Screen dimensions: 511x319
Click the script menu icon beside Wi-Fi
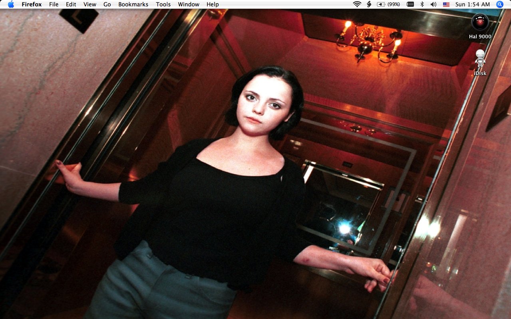(369, 4)
